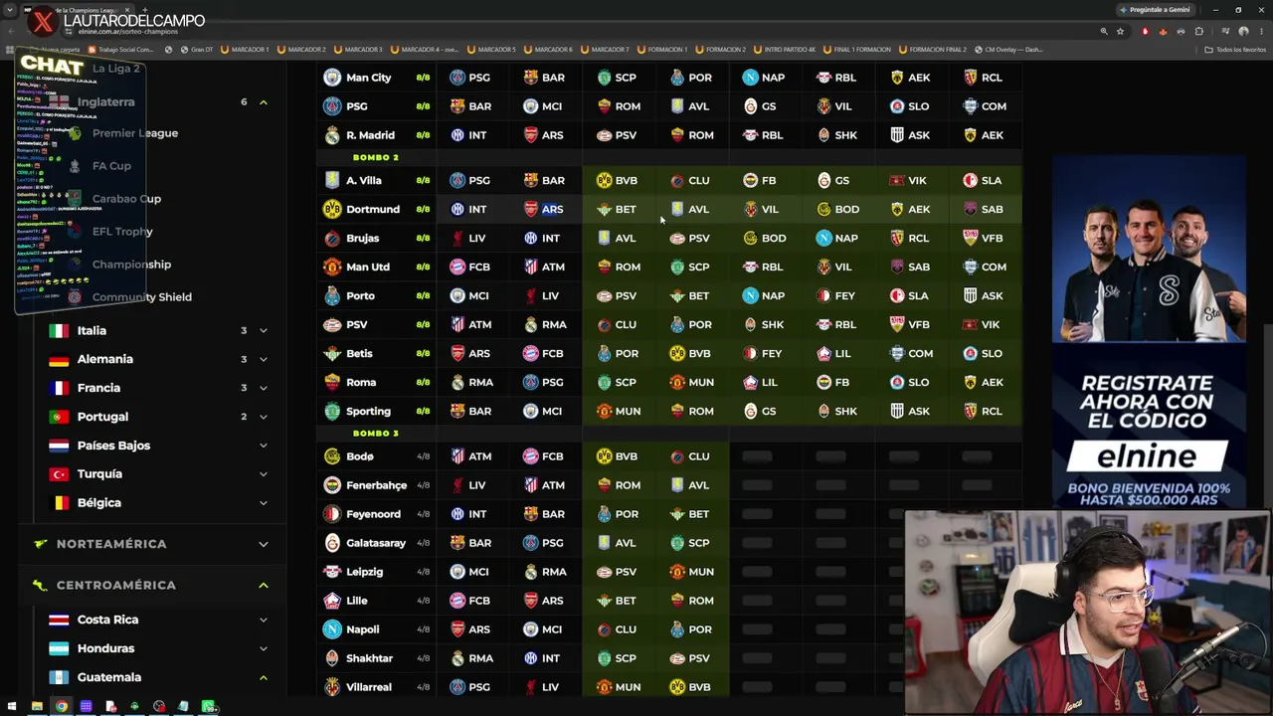Click the Lille team name

(x=357, y=601)
